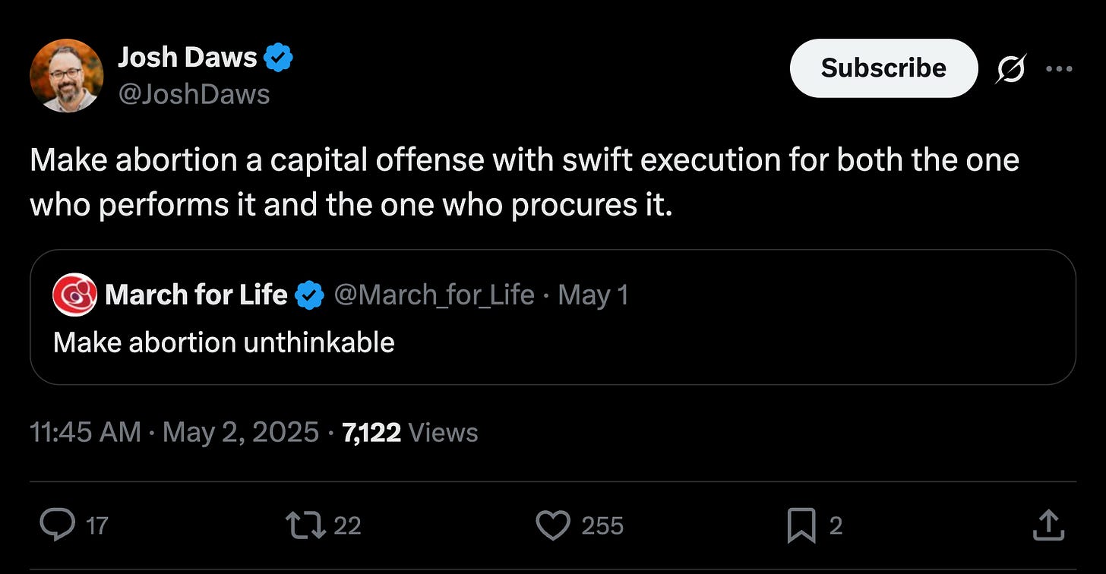The height and width of the screenshot is (574, 1106).
Task: Click the @JoshDaws handle
Action: pyautogui.click(x=193, y=93)
